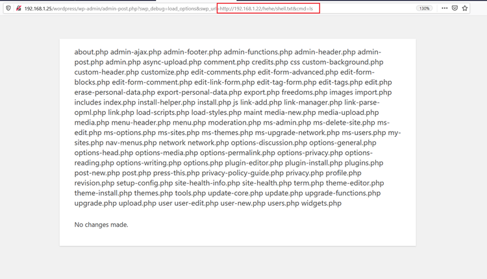Open the insecure connection lock icon

pyautogui.click(x=18, y=8)
